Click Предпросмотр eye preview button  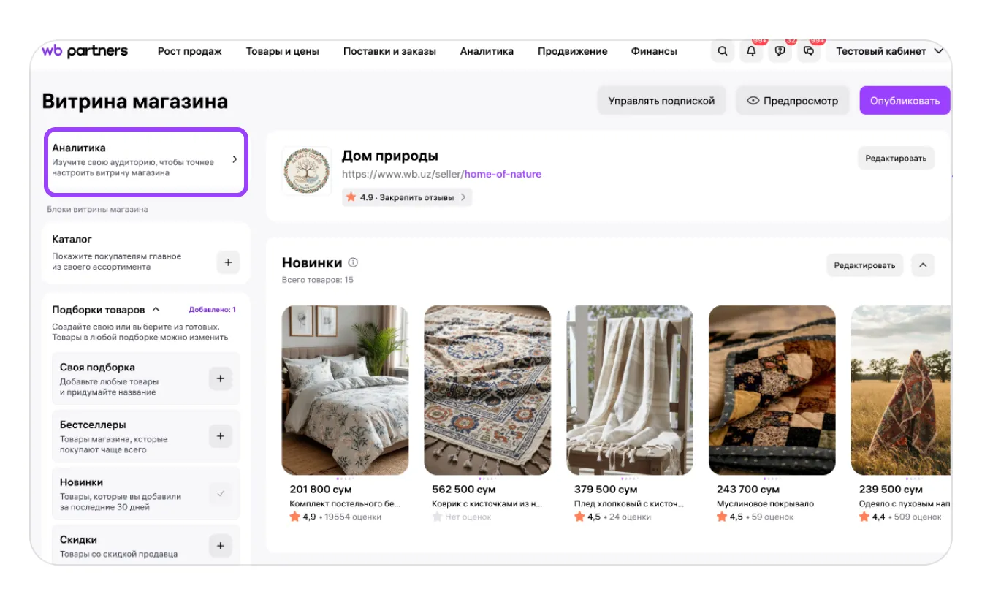(792, 101)
